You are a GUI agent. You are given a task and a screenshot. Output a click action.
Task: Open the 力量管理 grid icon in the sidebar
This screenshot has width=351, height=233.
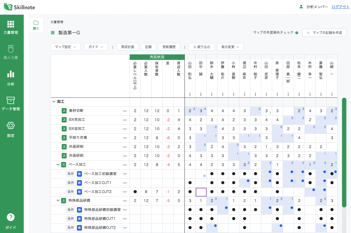coord(11,24)
